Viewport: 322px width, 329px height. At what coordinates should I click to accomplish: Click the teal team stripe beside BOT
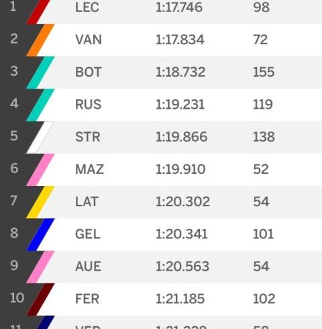(x=40, y=73)
